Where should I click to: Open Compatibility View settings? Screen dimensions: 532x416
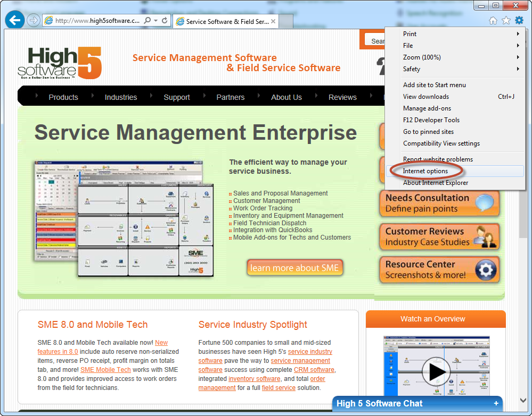tap(455, 143)
